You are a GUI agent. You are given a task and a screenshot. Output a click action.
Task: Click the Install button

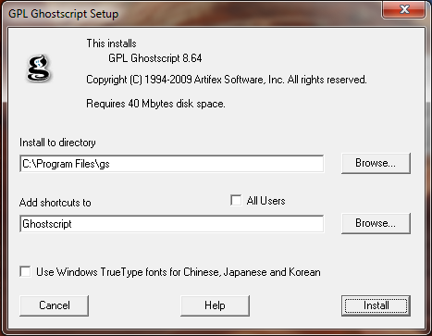tap(376, 305)
